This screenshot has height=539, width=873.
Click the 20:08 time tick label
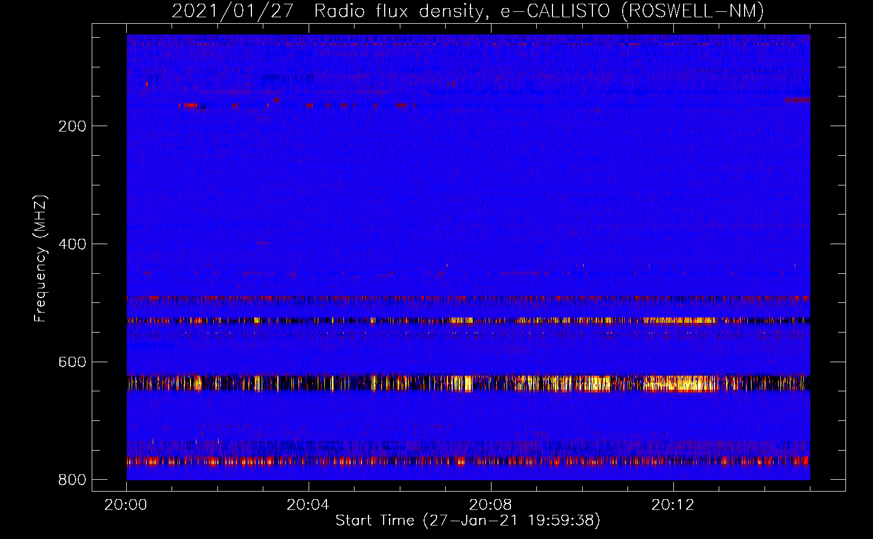(490, 505)
